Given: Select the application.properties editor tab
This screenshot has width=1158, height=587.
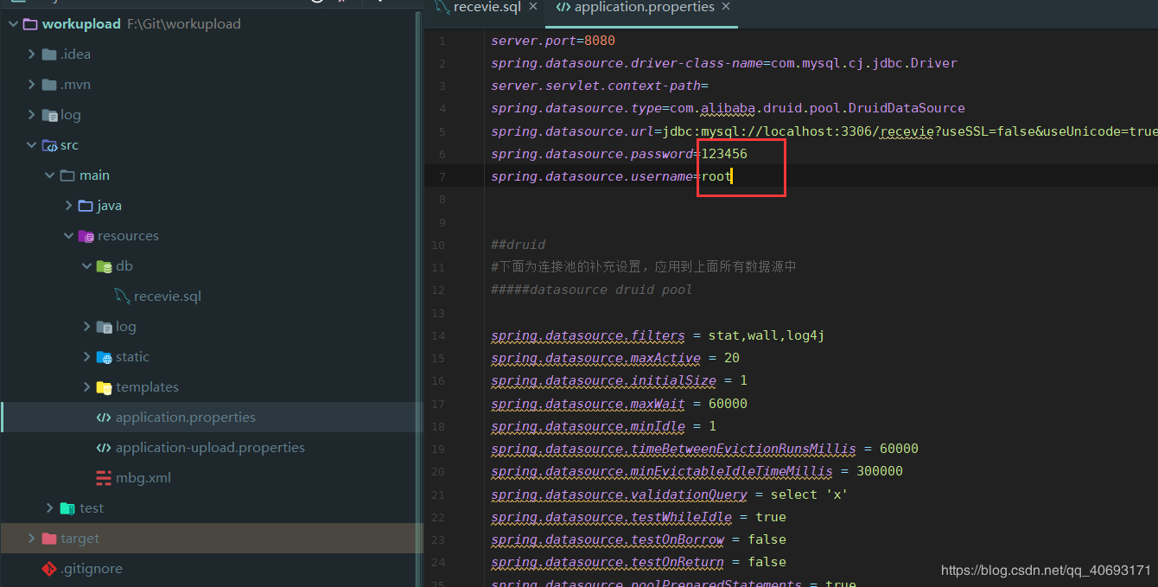Looking at the screenshot, I should tap(644, 8).
